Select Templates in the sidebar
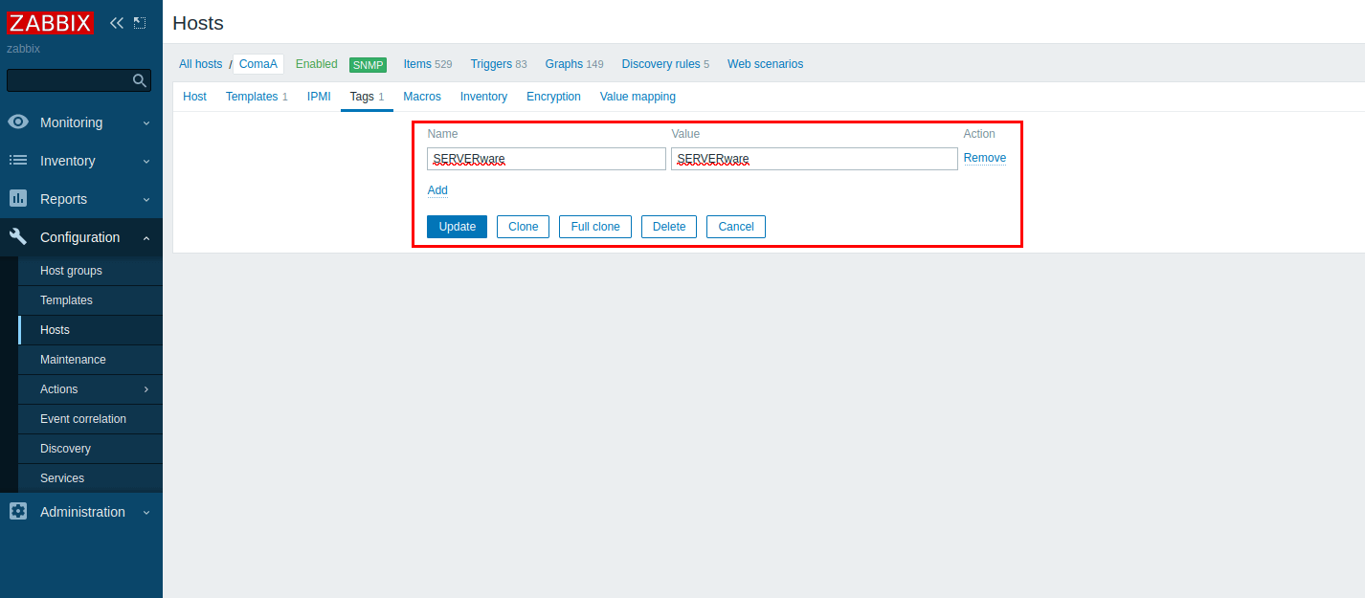This screenshot has height=598, width=1365. point(66,299)
